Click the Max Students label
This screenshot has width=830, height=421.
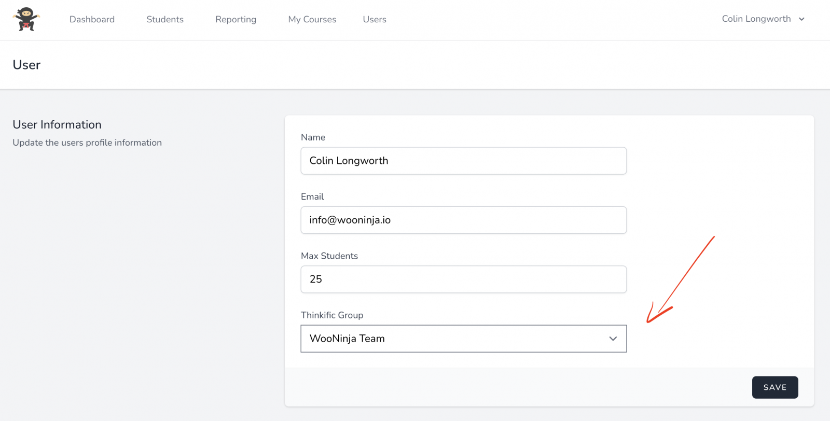coord(329,256)
